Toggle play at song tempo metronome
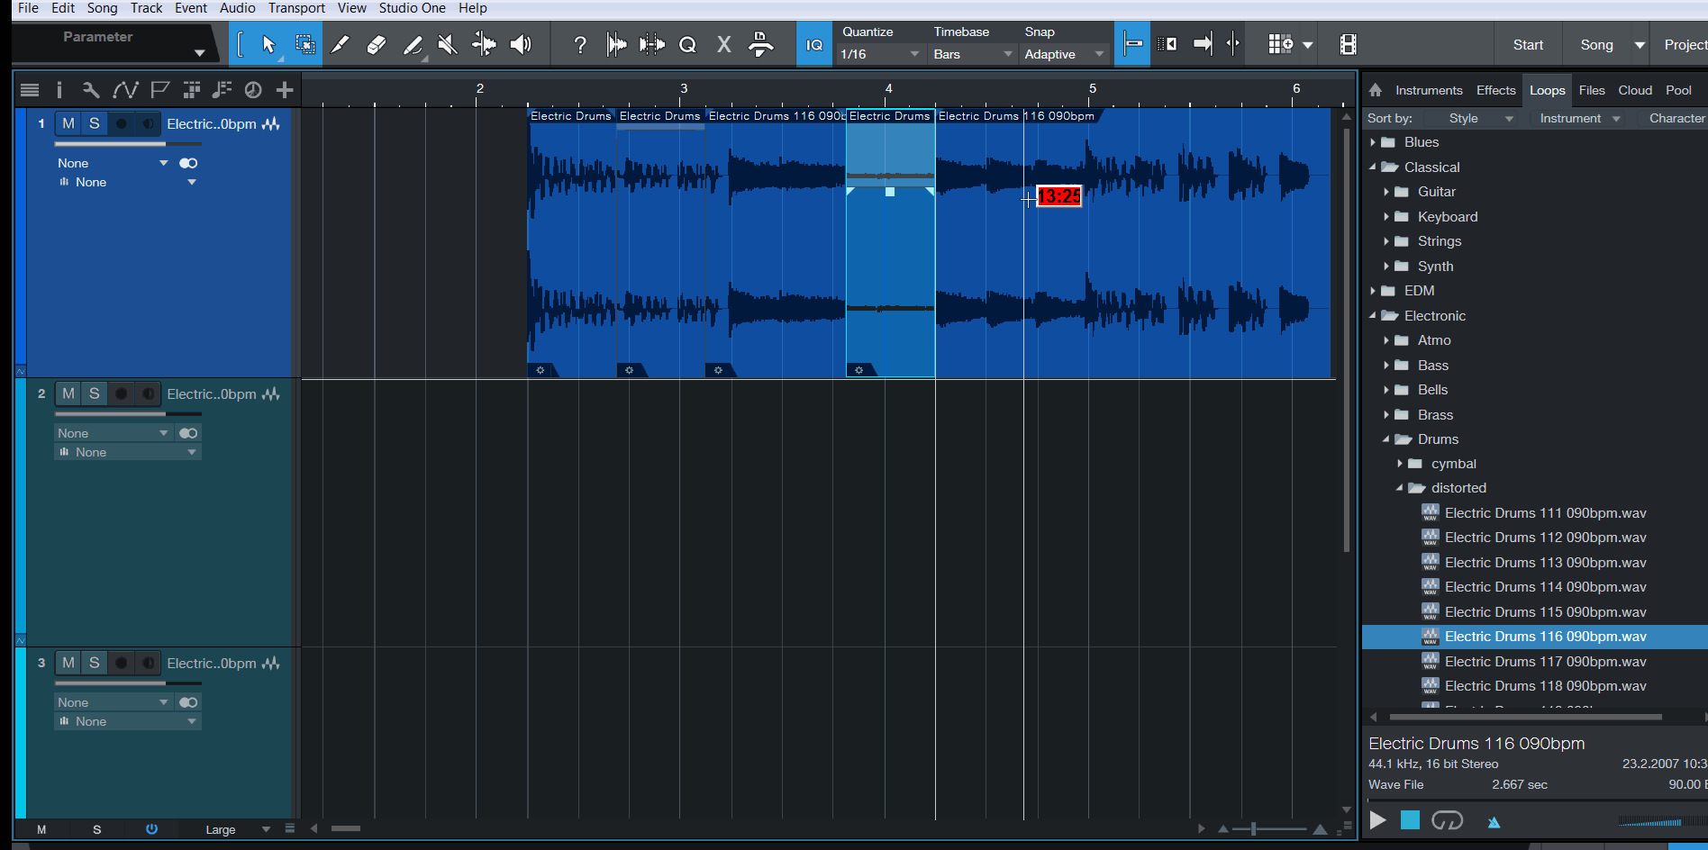 1494,821
